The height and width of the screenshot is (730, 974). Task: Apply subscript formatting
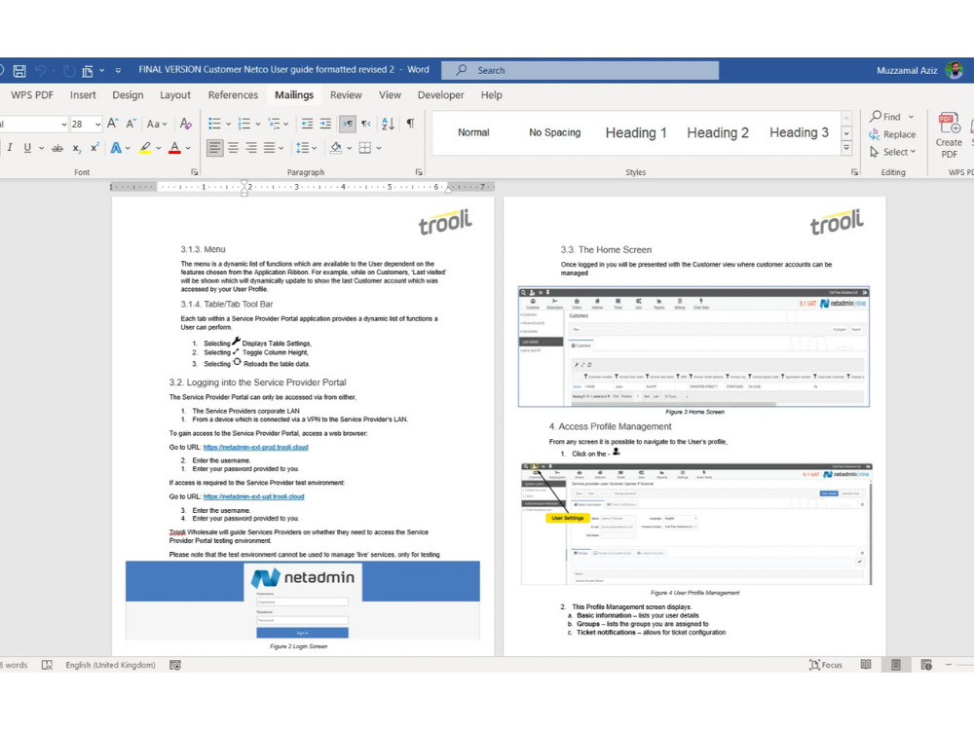[76, 148]
